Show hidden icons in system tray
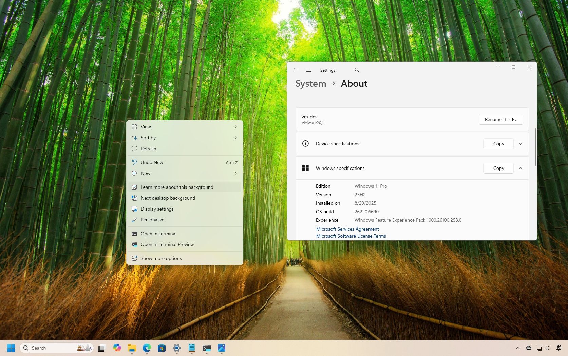The width and height of the screenshot is (568, 356). pyautogui.click(x=517, y=348)
